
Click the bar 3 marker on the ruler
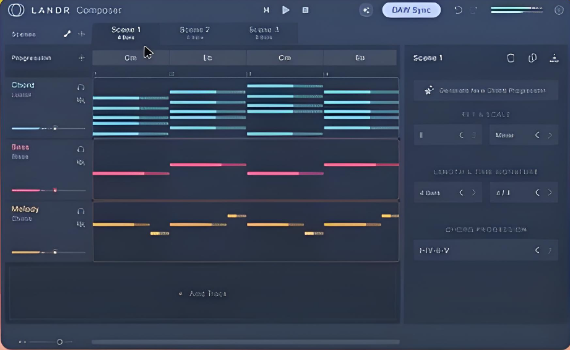249,74
